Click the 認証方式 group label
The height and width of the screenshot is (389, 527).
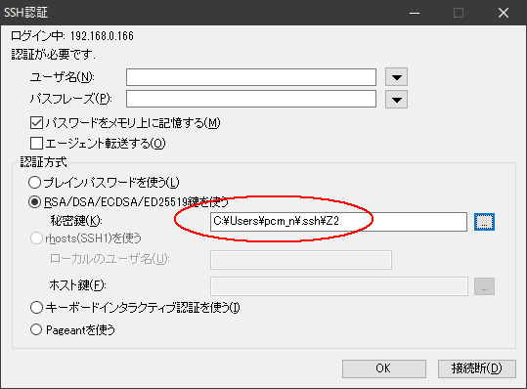pos(43,162)
